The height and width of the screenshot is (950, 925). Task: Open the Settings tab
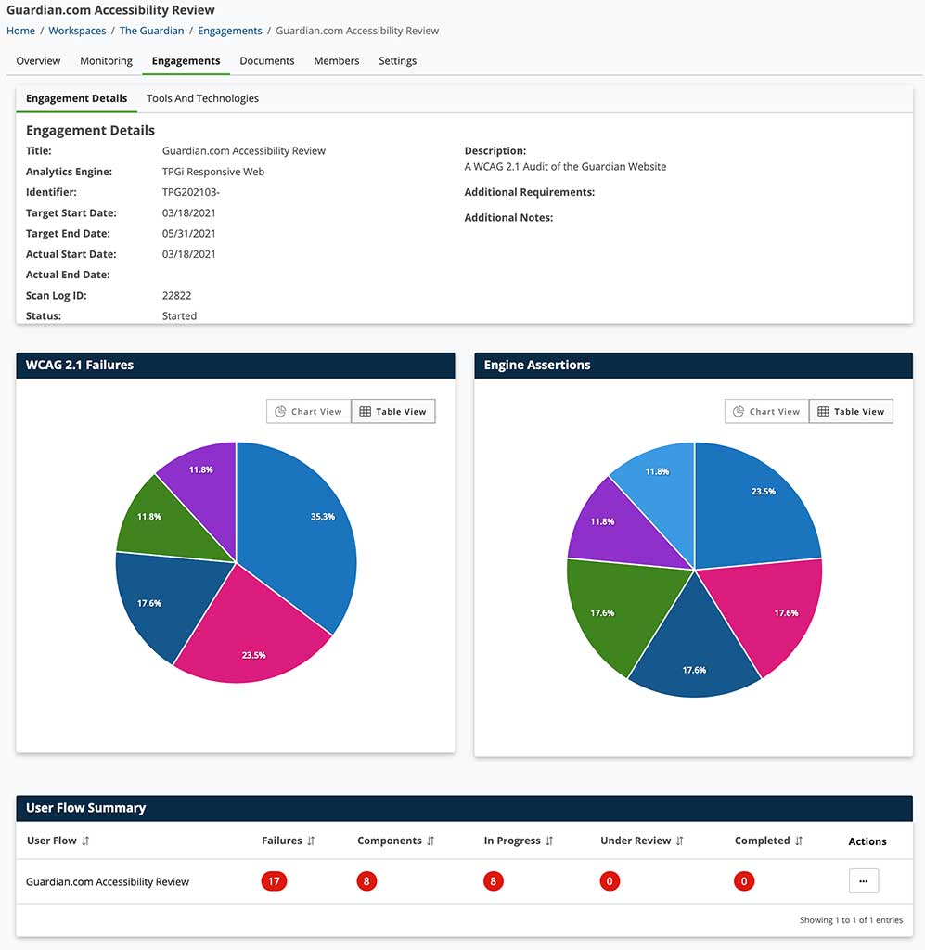[397, 60]
